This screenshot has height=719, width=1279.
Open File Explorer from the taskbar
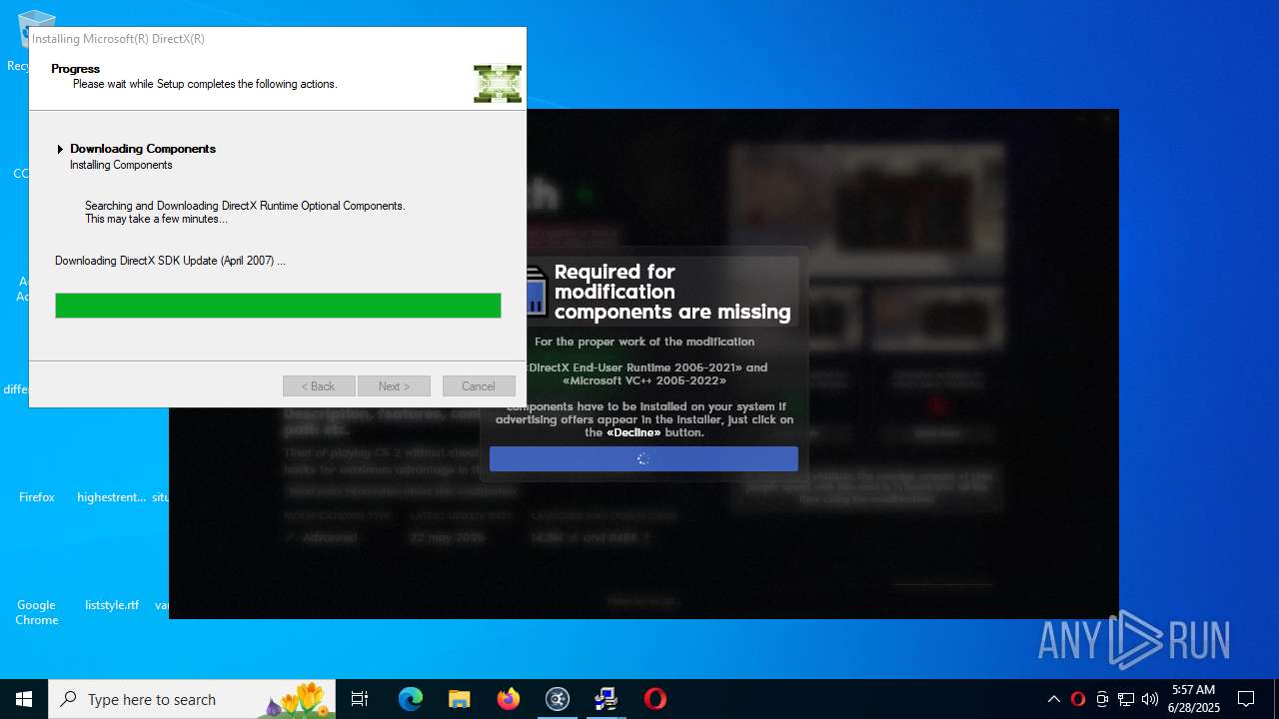click(459, 699)
